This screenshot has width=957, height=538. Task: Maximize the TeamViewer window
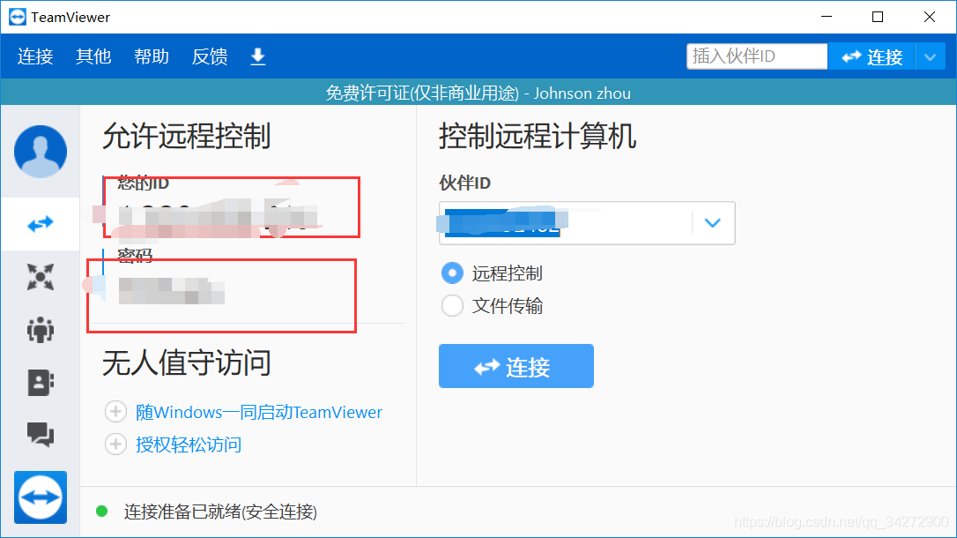click(878, 17)
